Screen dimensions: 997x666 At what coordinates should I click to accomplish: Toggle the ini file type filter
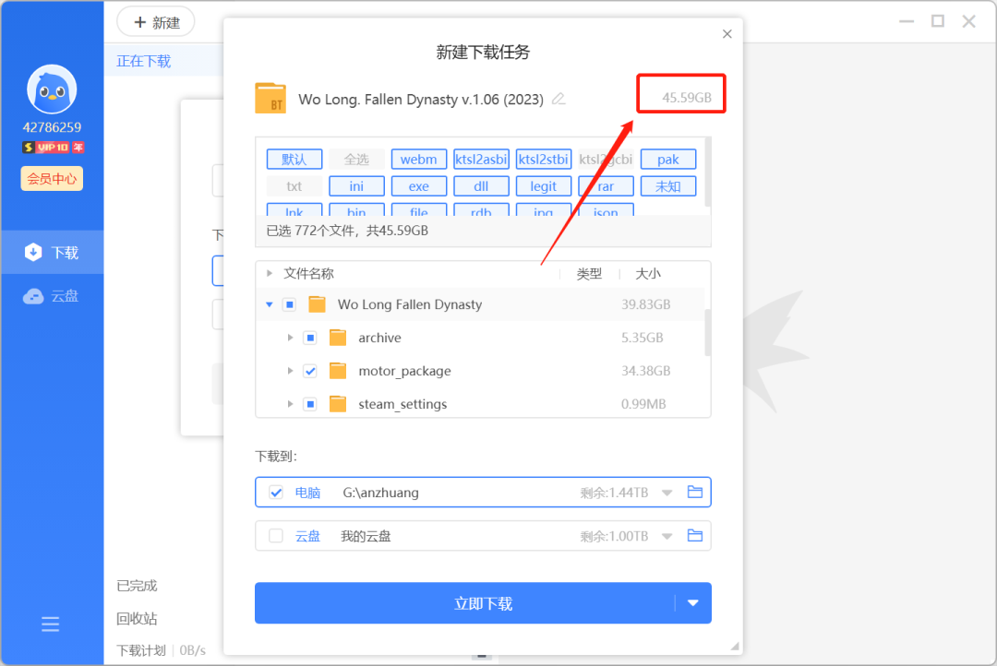[x=356, y=186]
